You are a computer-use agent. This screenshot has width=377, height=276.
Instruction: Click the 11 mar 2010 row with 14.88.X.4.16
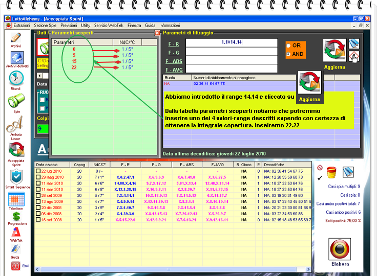click(173, 183)
